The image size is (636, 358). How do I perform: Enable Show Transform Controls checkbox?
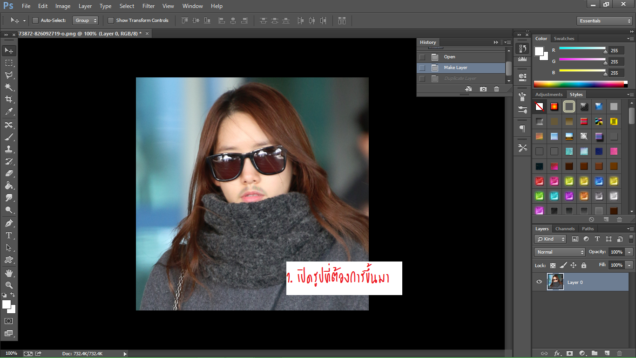[111, 21]
